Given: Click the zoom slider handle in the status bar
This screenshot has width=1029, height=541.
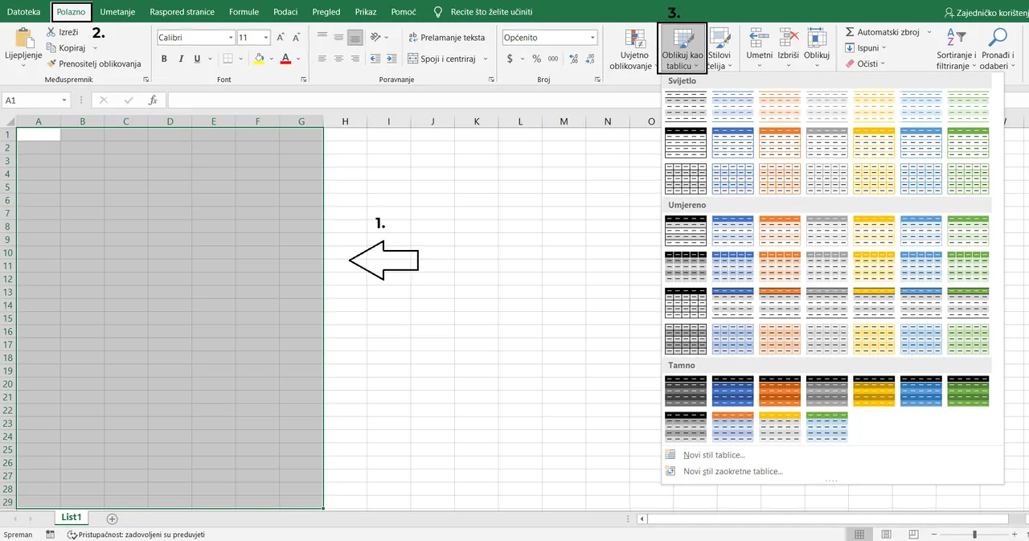Looking at the screenshot, I should tap(974, 534).
